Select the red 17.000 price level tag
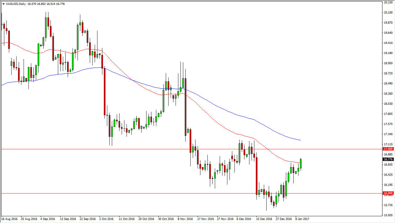Screen dimensions: 395x223 pos(388,149)
